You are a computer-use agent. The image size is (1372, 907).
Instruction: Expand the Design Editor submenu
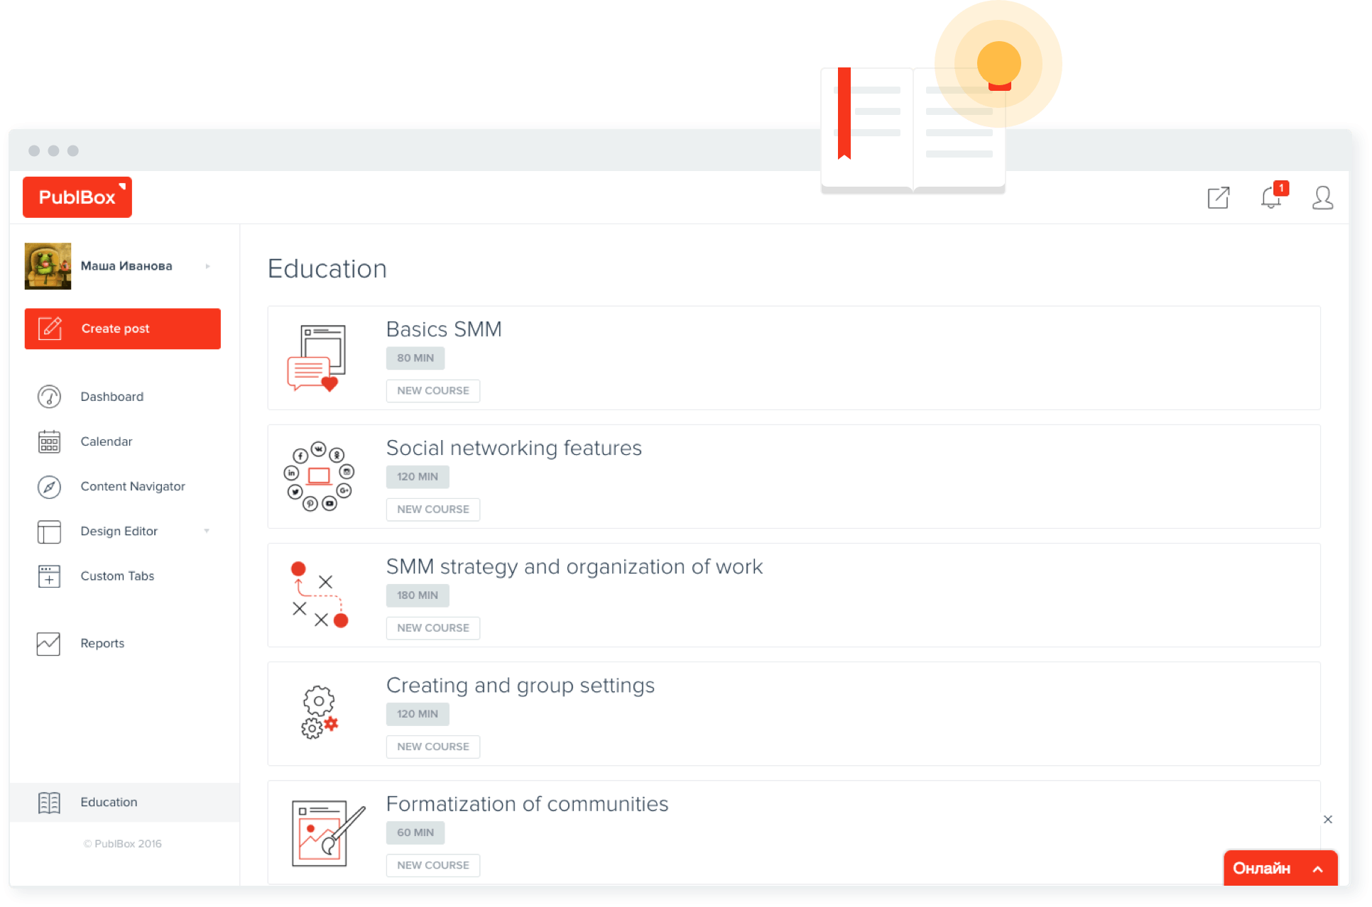212,530
